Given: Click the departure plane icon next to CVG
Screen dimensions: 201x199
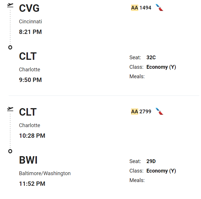Looking at the screenshot, I should tap(10, 5).
